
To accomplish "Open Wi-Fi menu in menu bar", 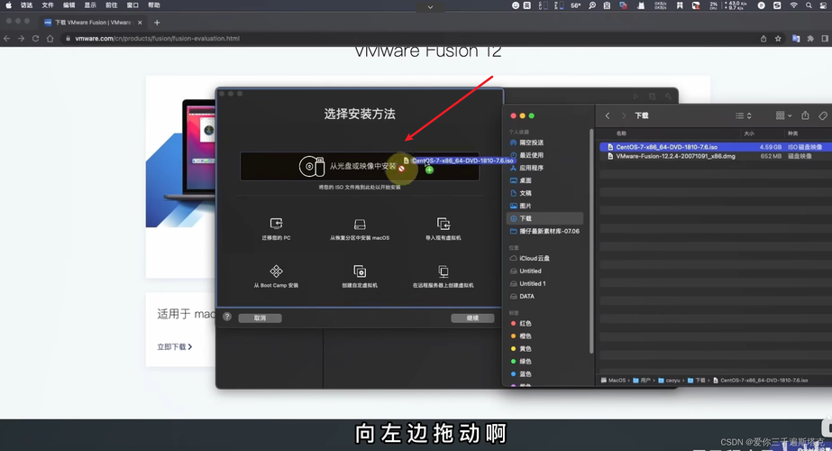I will pyautogui.click(x=794, y=5).
